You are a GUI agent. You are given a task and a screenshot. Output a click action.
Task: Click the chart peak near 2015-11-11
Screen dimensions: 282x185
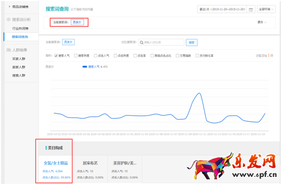[199, 93]
